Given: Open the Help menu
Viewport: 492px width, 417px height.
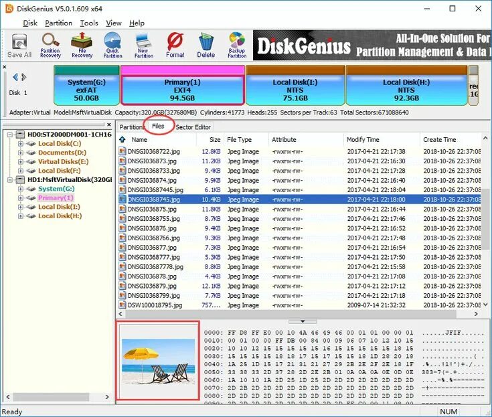Looking at the screenshot, I should point(137,23).
